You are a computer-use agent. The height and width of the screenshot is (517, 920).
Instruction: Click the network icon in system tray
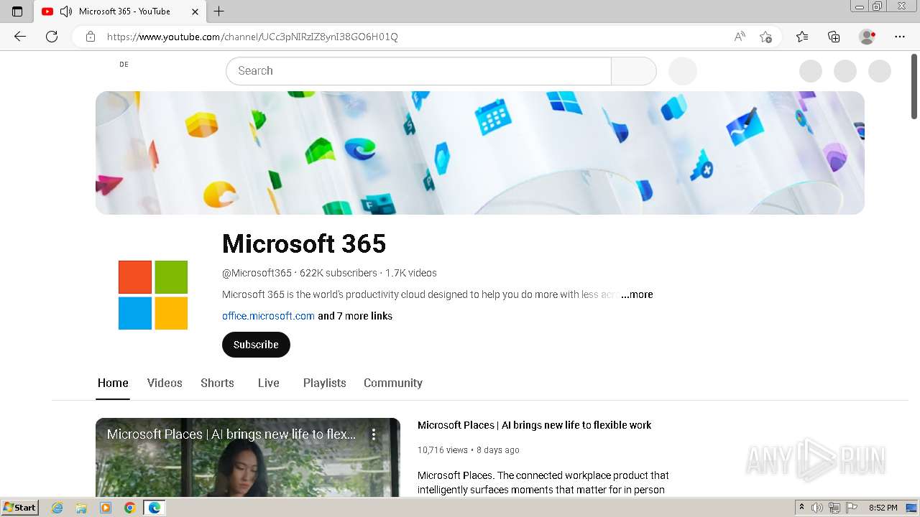834,508
